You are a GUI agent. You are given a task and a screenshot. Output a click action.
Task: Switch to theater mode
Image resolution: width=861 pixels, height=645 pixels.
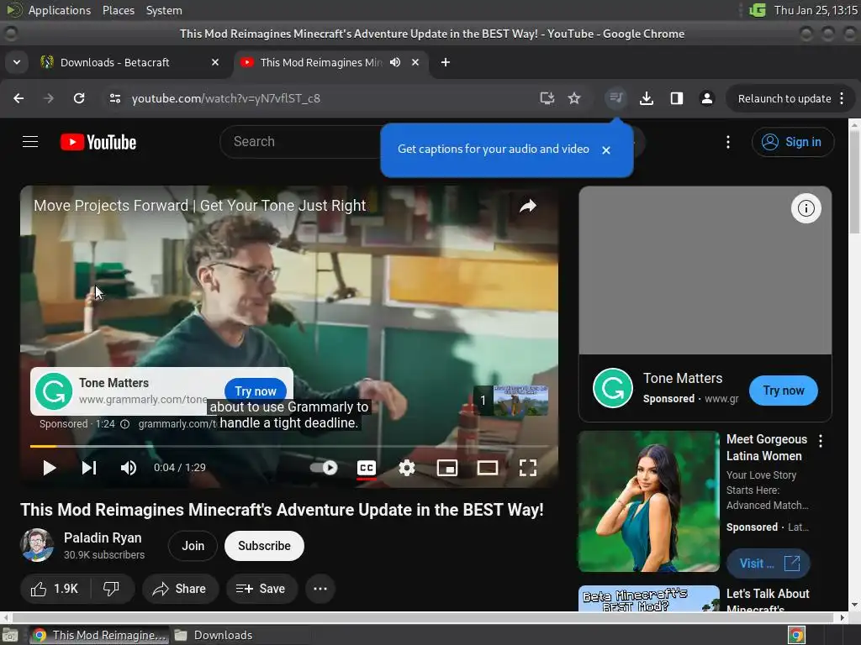(x=488, y=468)
